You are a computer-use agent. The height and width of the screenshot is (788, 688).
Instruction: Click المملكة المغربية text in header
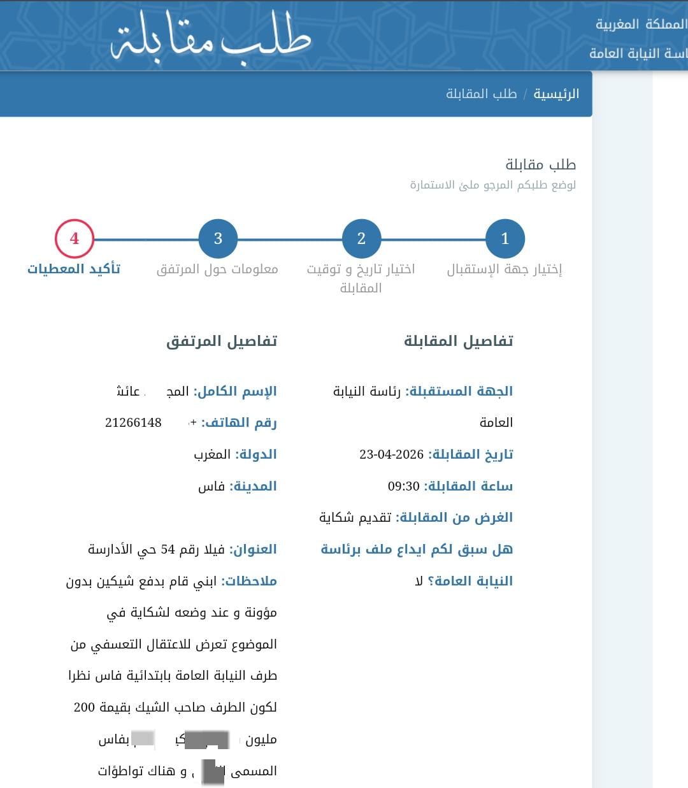point(640,24)
